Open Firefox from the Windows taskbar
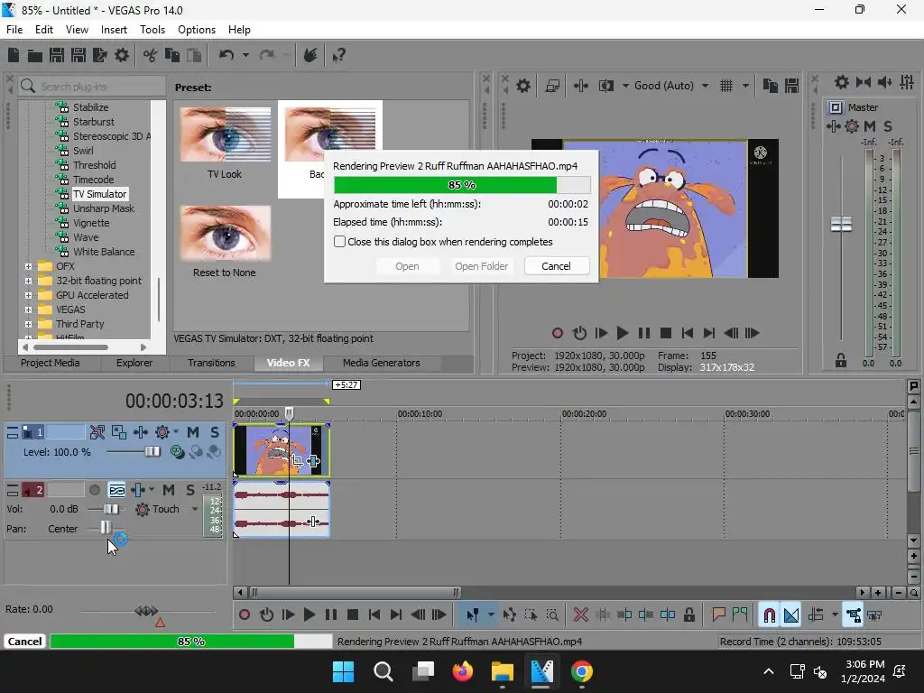This screenshot has height=693, width=924. pyautogui.click(x=463, y=671)
